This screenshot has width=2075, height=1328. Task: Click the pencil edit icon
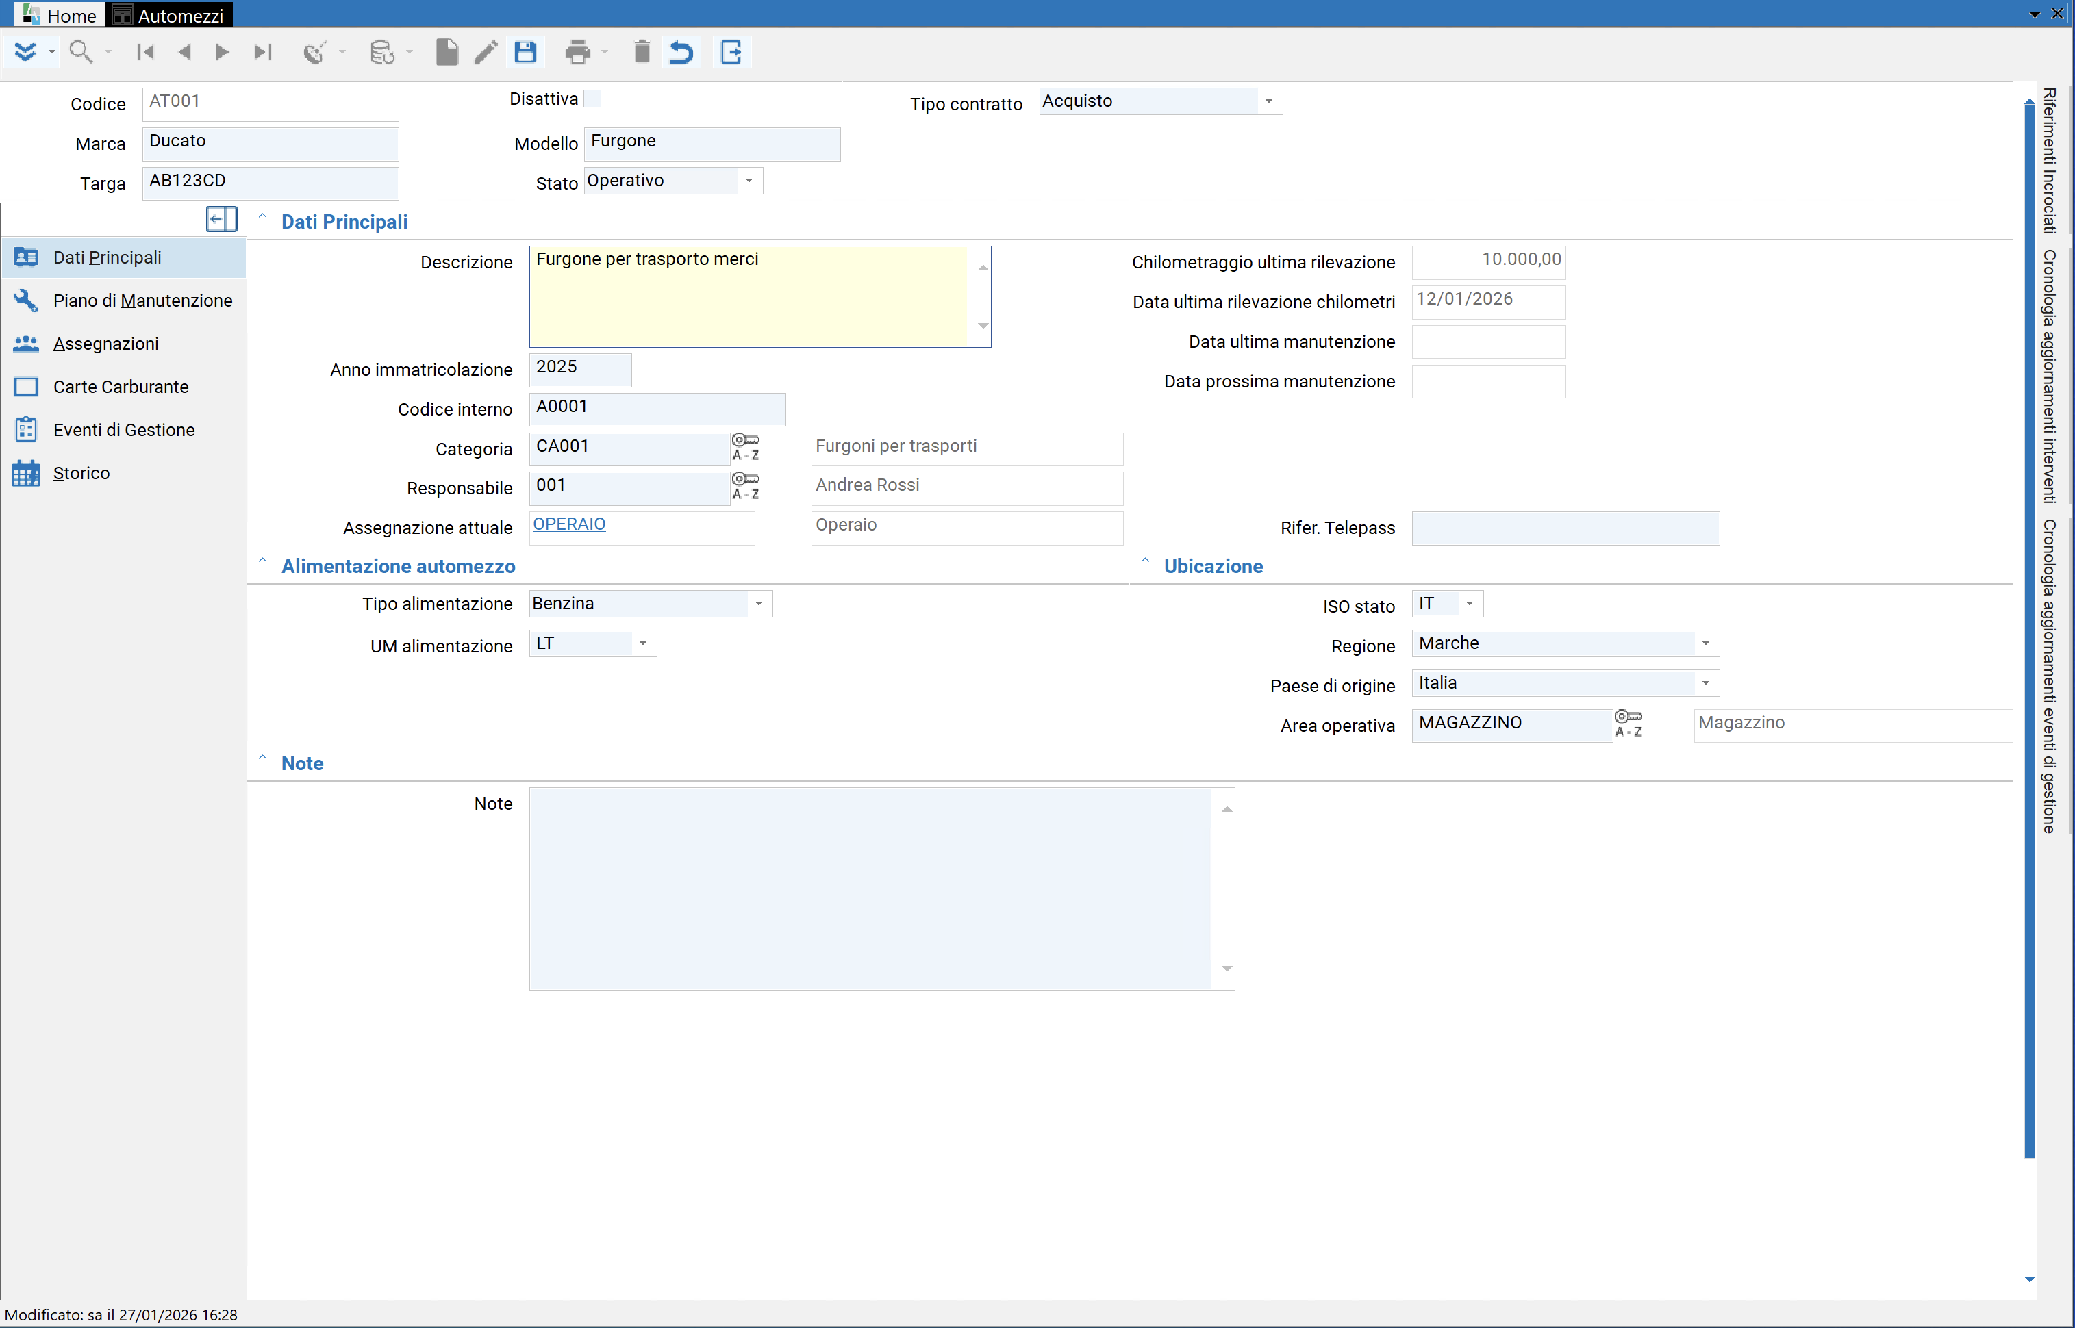click(x=486, y=52)
